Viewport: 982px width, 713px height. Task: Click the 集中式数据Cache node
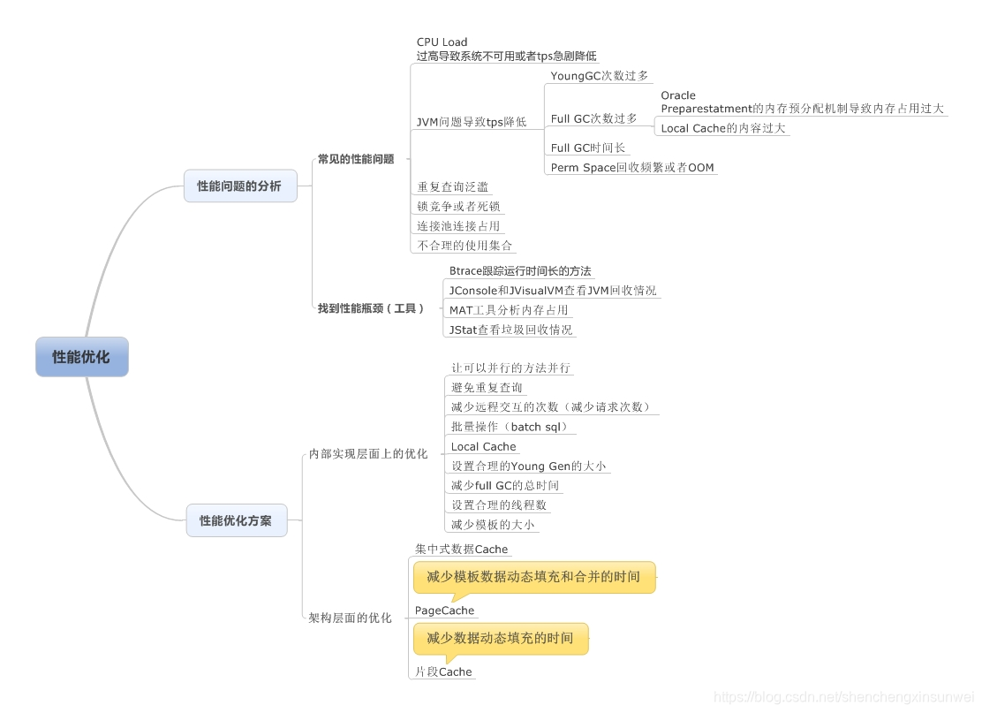pos(462,549)
